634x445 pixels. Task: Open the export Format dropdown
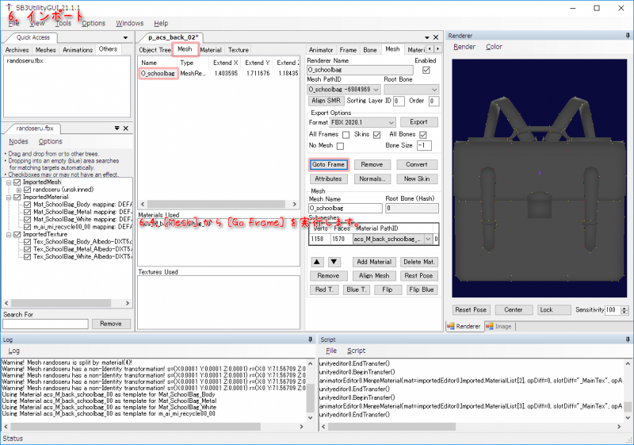(x=391, y=122)
